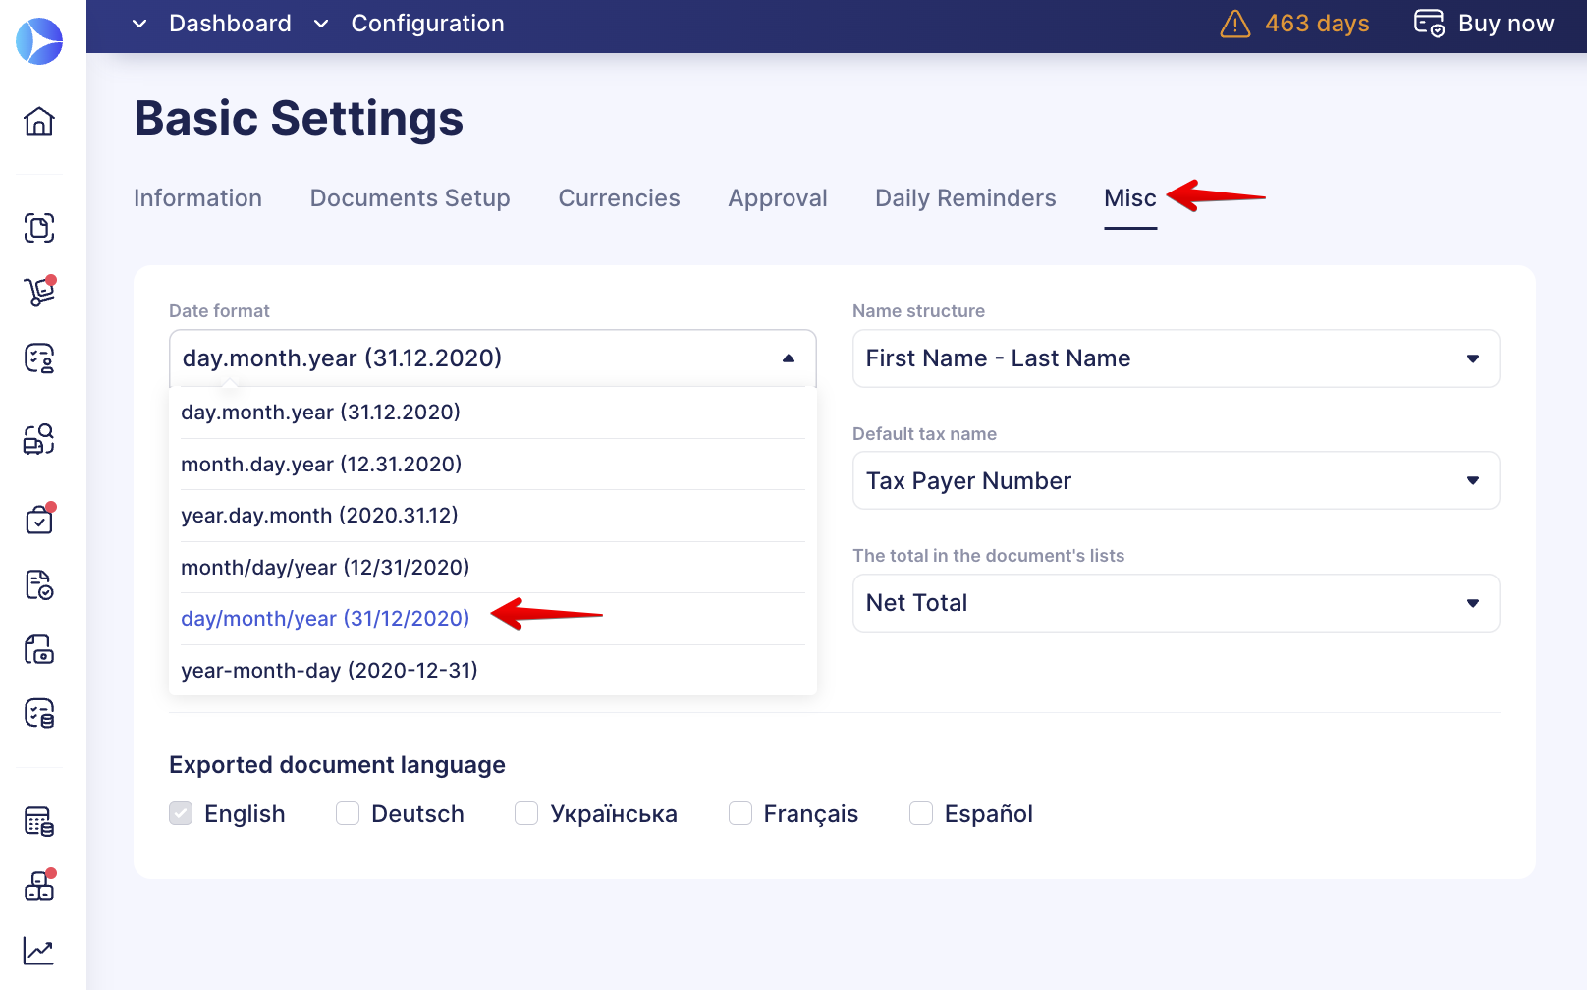Screen dimensions: 1587x990
Task: Switch to the Documents Setup tab
Action: [410, 198]
